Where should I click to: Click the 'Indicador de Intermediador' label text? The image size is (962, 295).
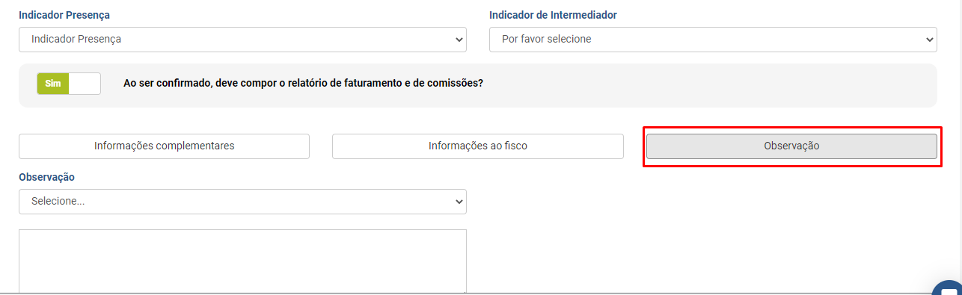coord(553,15)
